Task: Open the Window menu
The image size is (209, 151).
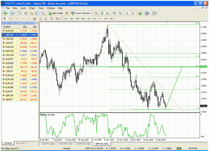Action: point(51,8)
